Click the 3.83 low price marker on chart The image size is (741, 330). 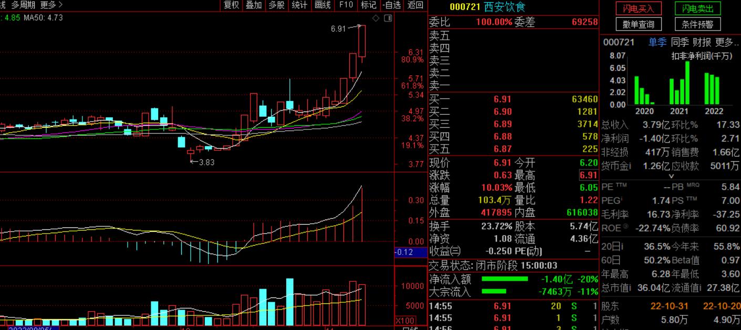pyautogui.click(x=206, y=162)
